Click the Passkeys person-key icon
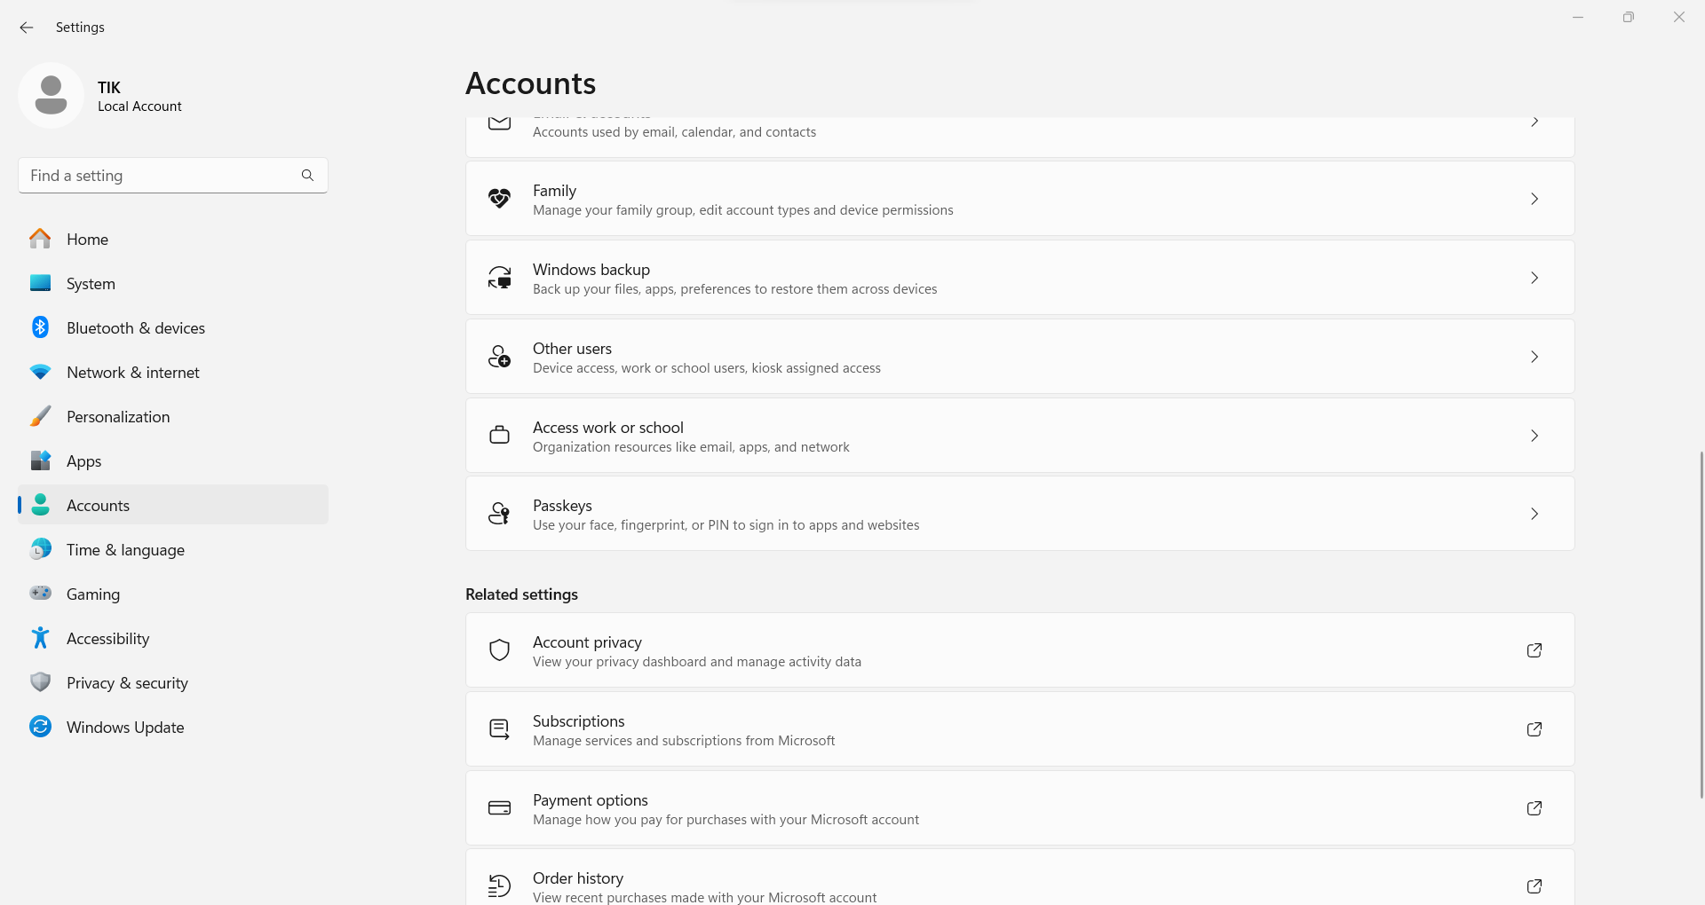The image size is (1705, 905). (x=500, y=514)
